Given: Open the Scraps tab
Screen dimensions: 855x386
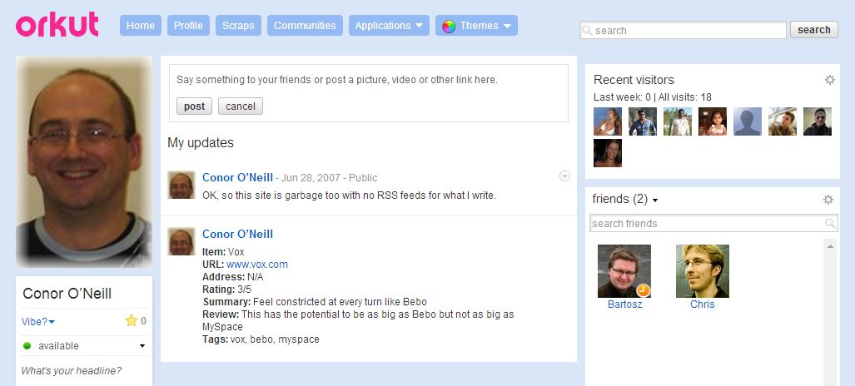Looking at the screenshot, I should pyautogui.click(x=238, y=26).
